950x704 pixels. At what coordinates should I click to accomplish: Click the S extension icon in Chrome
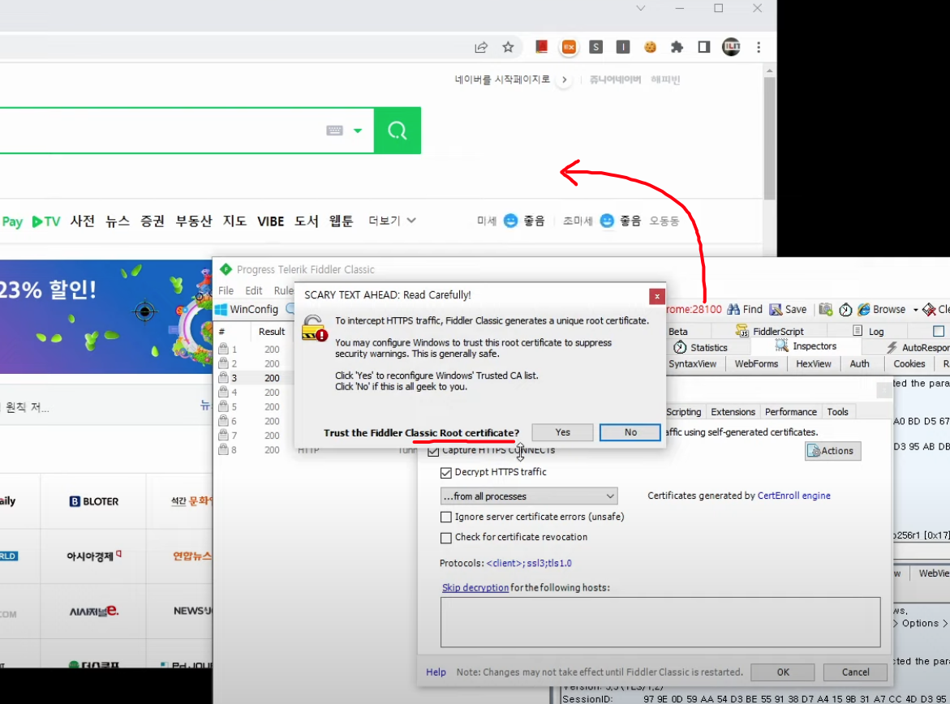(596, 47)
